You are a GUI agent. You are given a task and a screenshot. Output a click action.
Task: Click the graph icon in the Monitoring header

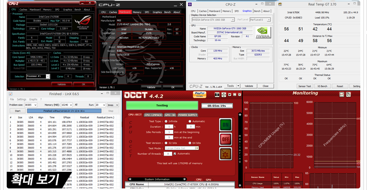tap(342, 94)
